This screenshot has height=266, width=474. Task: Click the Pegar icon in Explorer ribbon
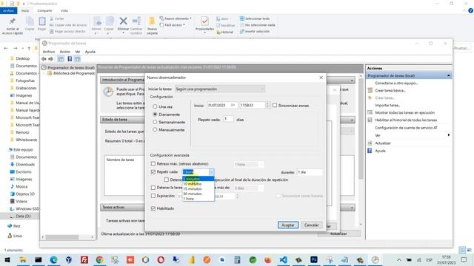point(42,21)
